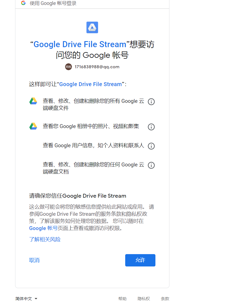Open the 条款 footer link
The height and width of the screenshot is (301, 229).
pyautogui.click(x=165, y=299)
